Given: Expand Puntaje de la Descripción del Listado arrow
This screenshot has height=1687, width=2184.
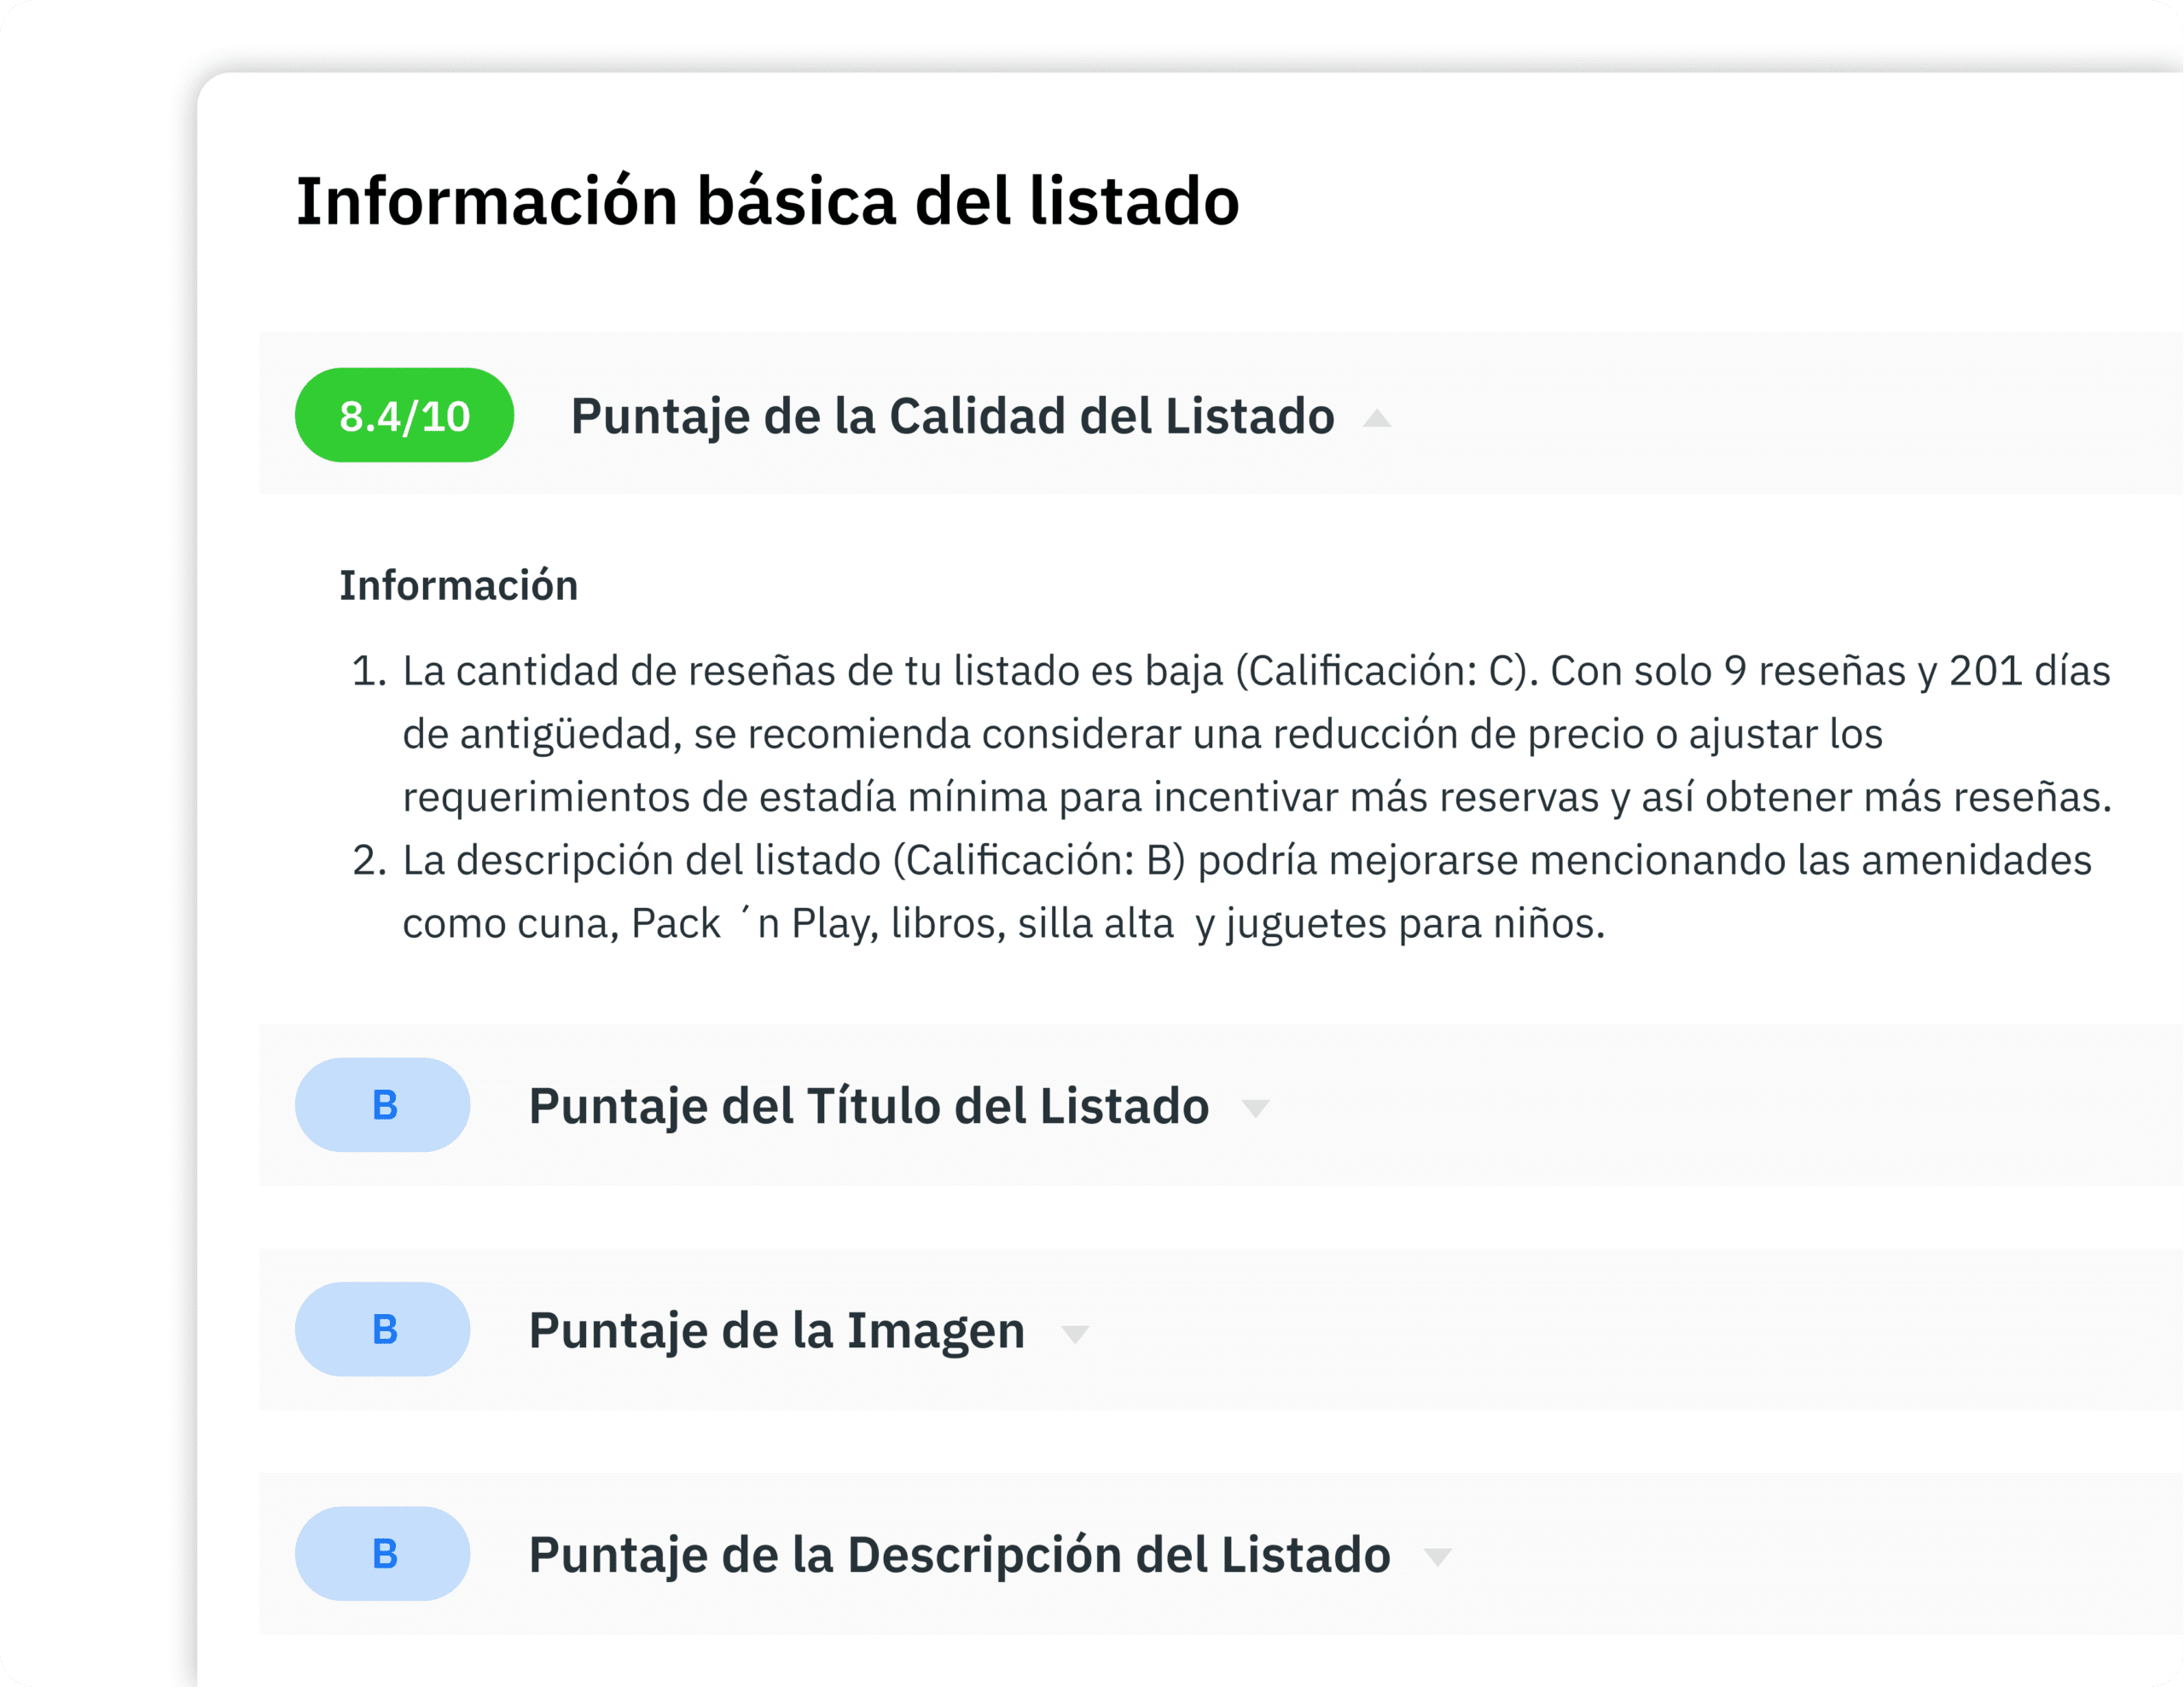Looking at the screenshot, I should click(1437, 1557).
